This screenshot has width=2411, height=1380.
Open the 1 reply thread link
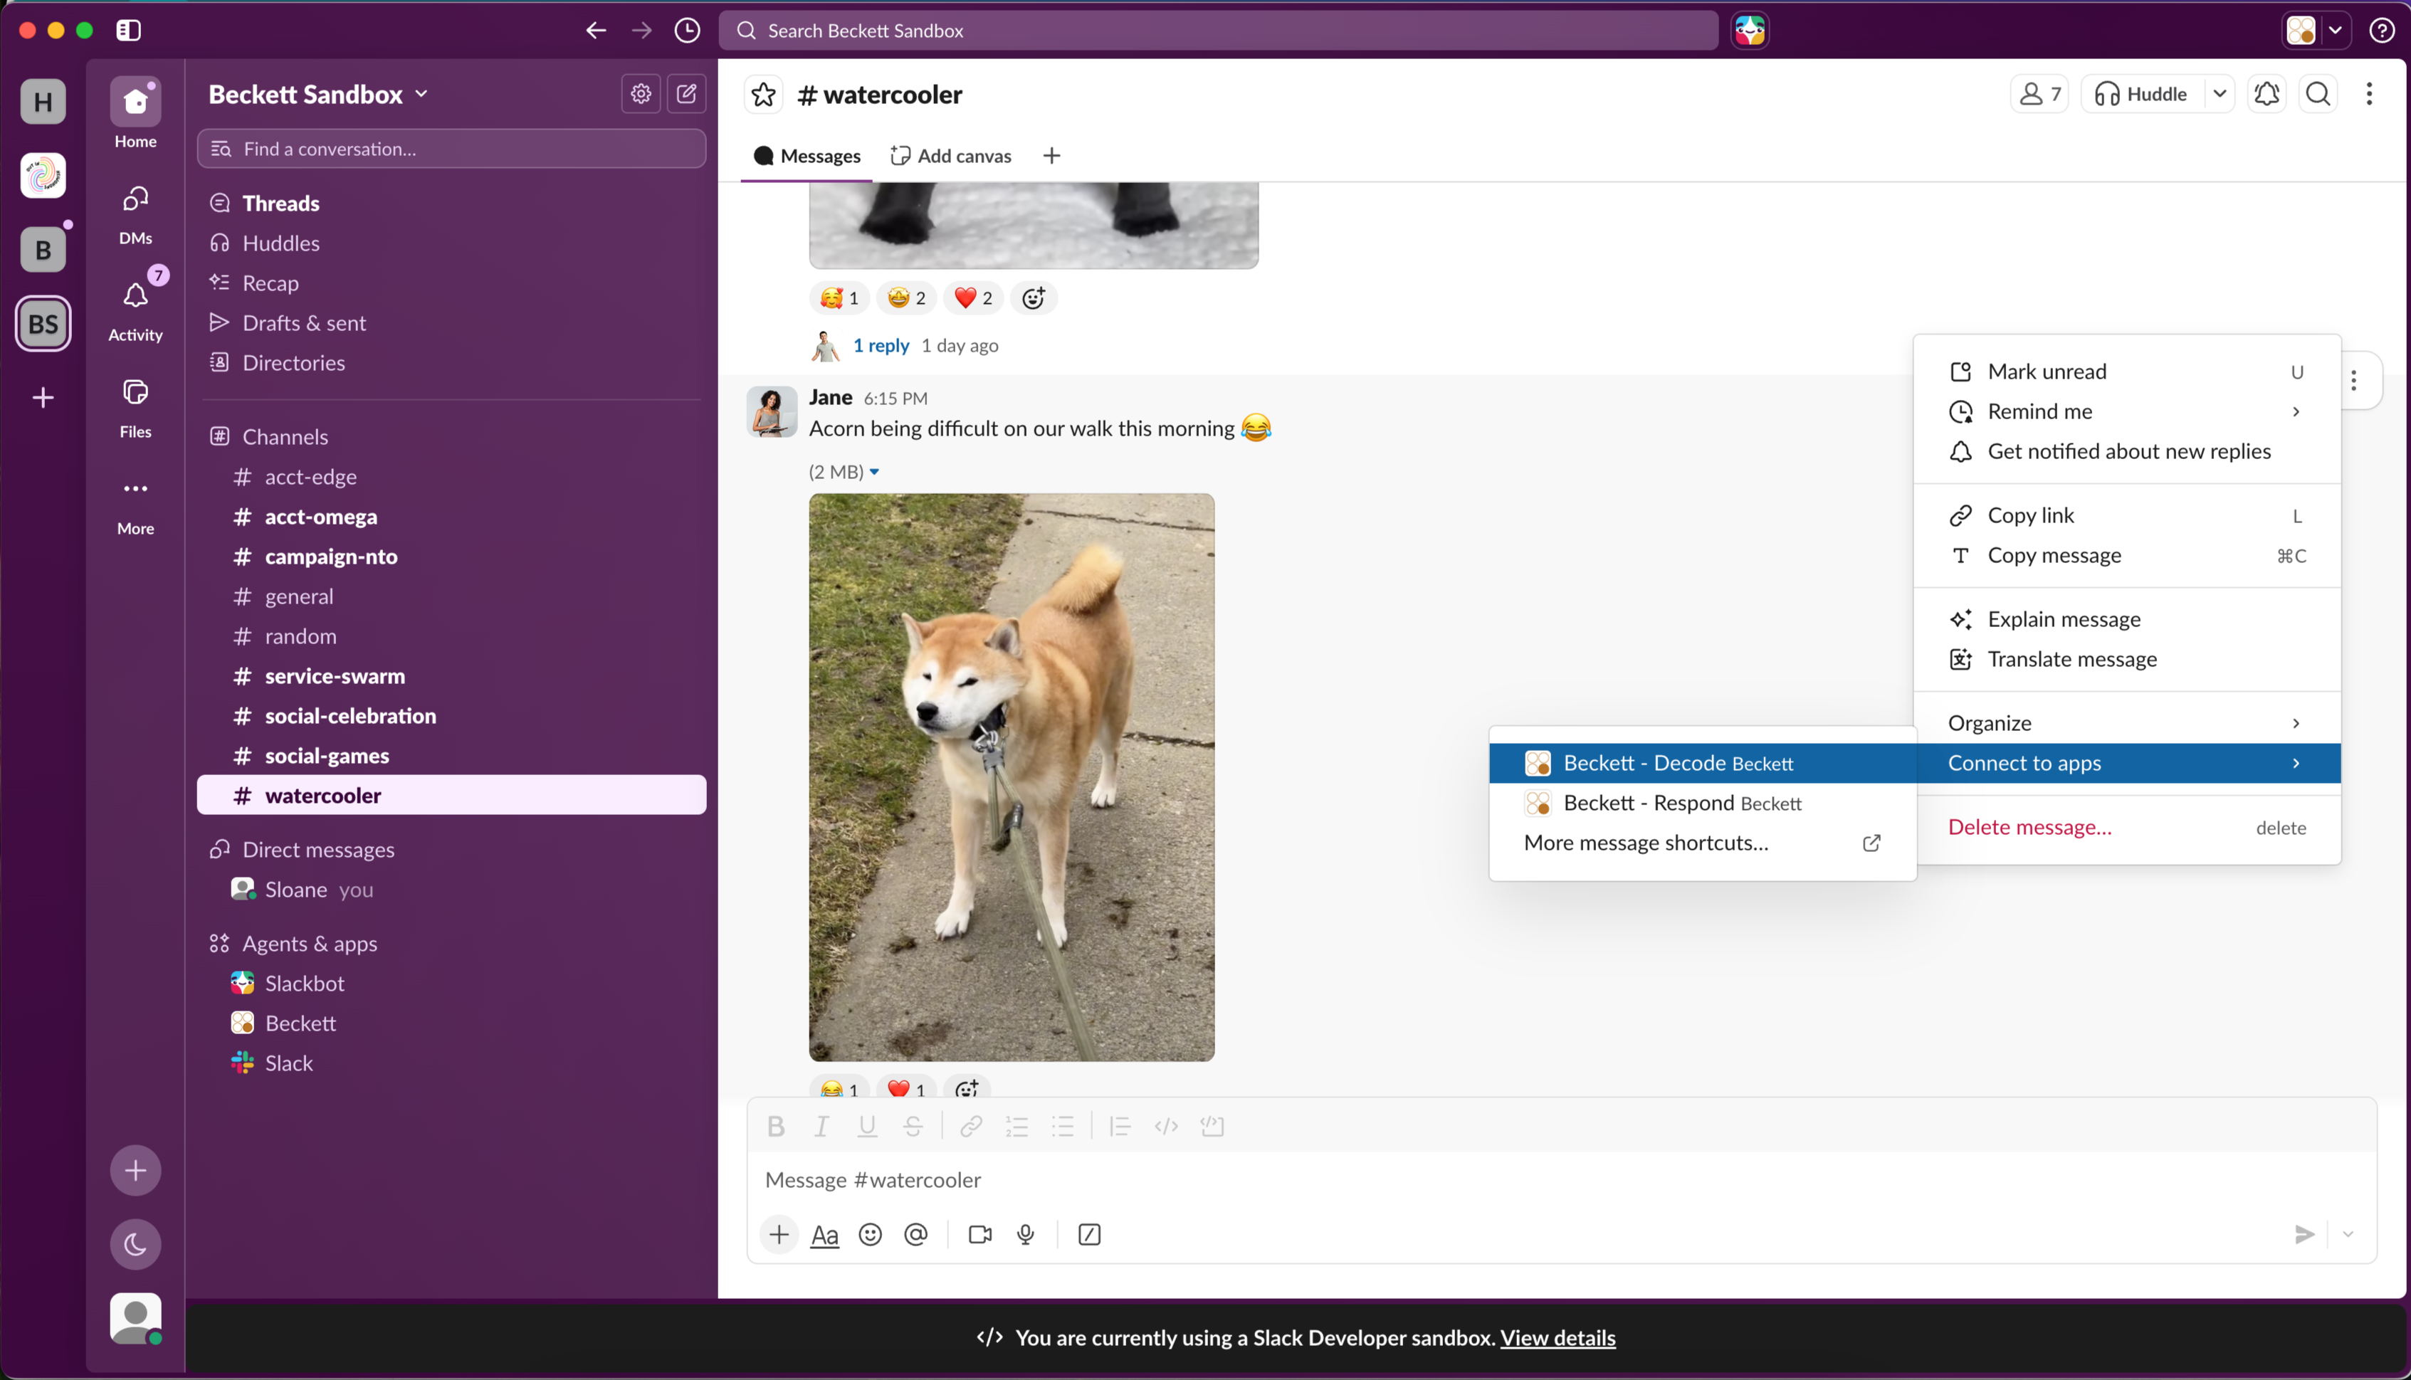881,345
